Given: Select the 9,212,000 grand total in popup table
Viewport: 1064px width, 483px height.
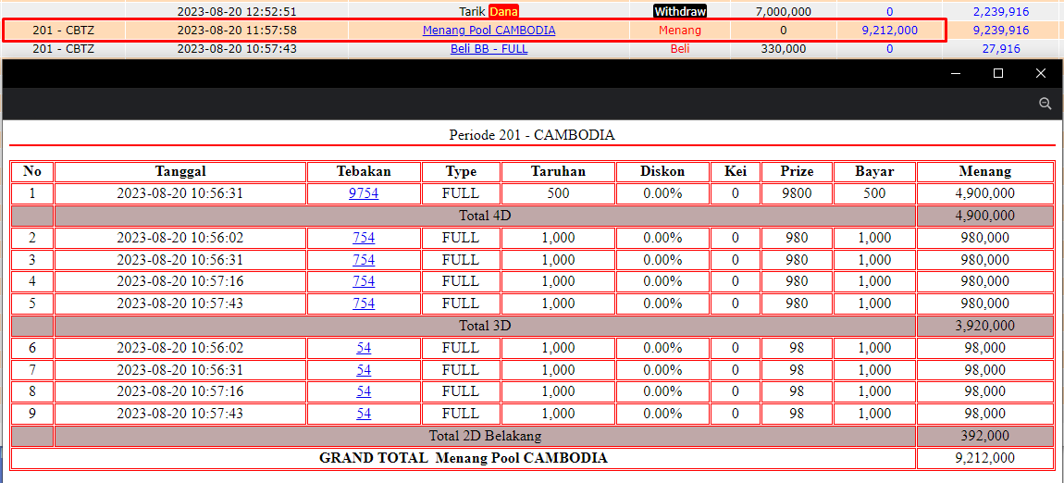Looking at the screenshot, I should pos(984,458).
